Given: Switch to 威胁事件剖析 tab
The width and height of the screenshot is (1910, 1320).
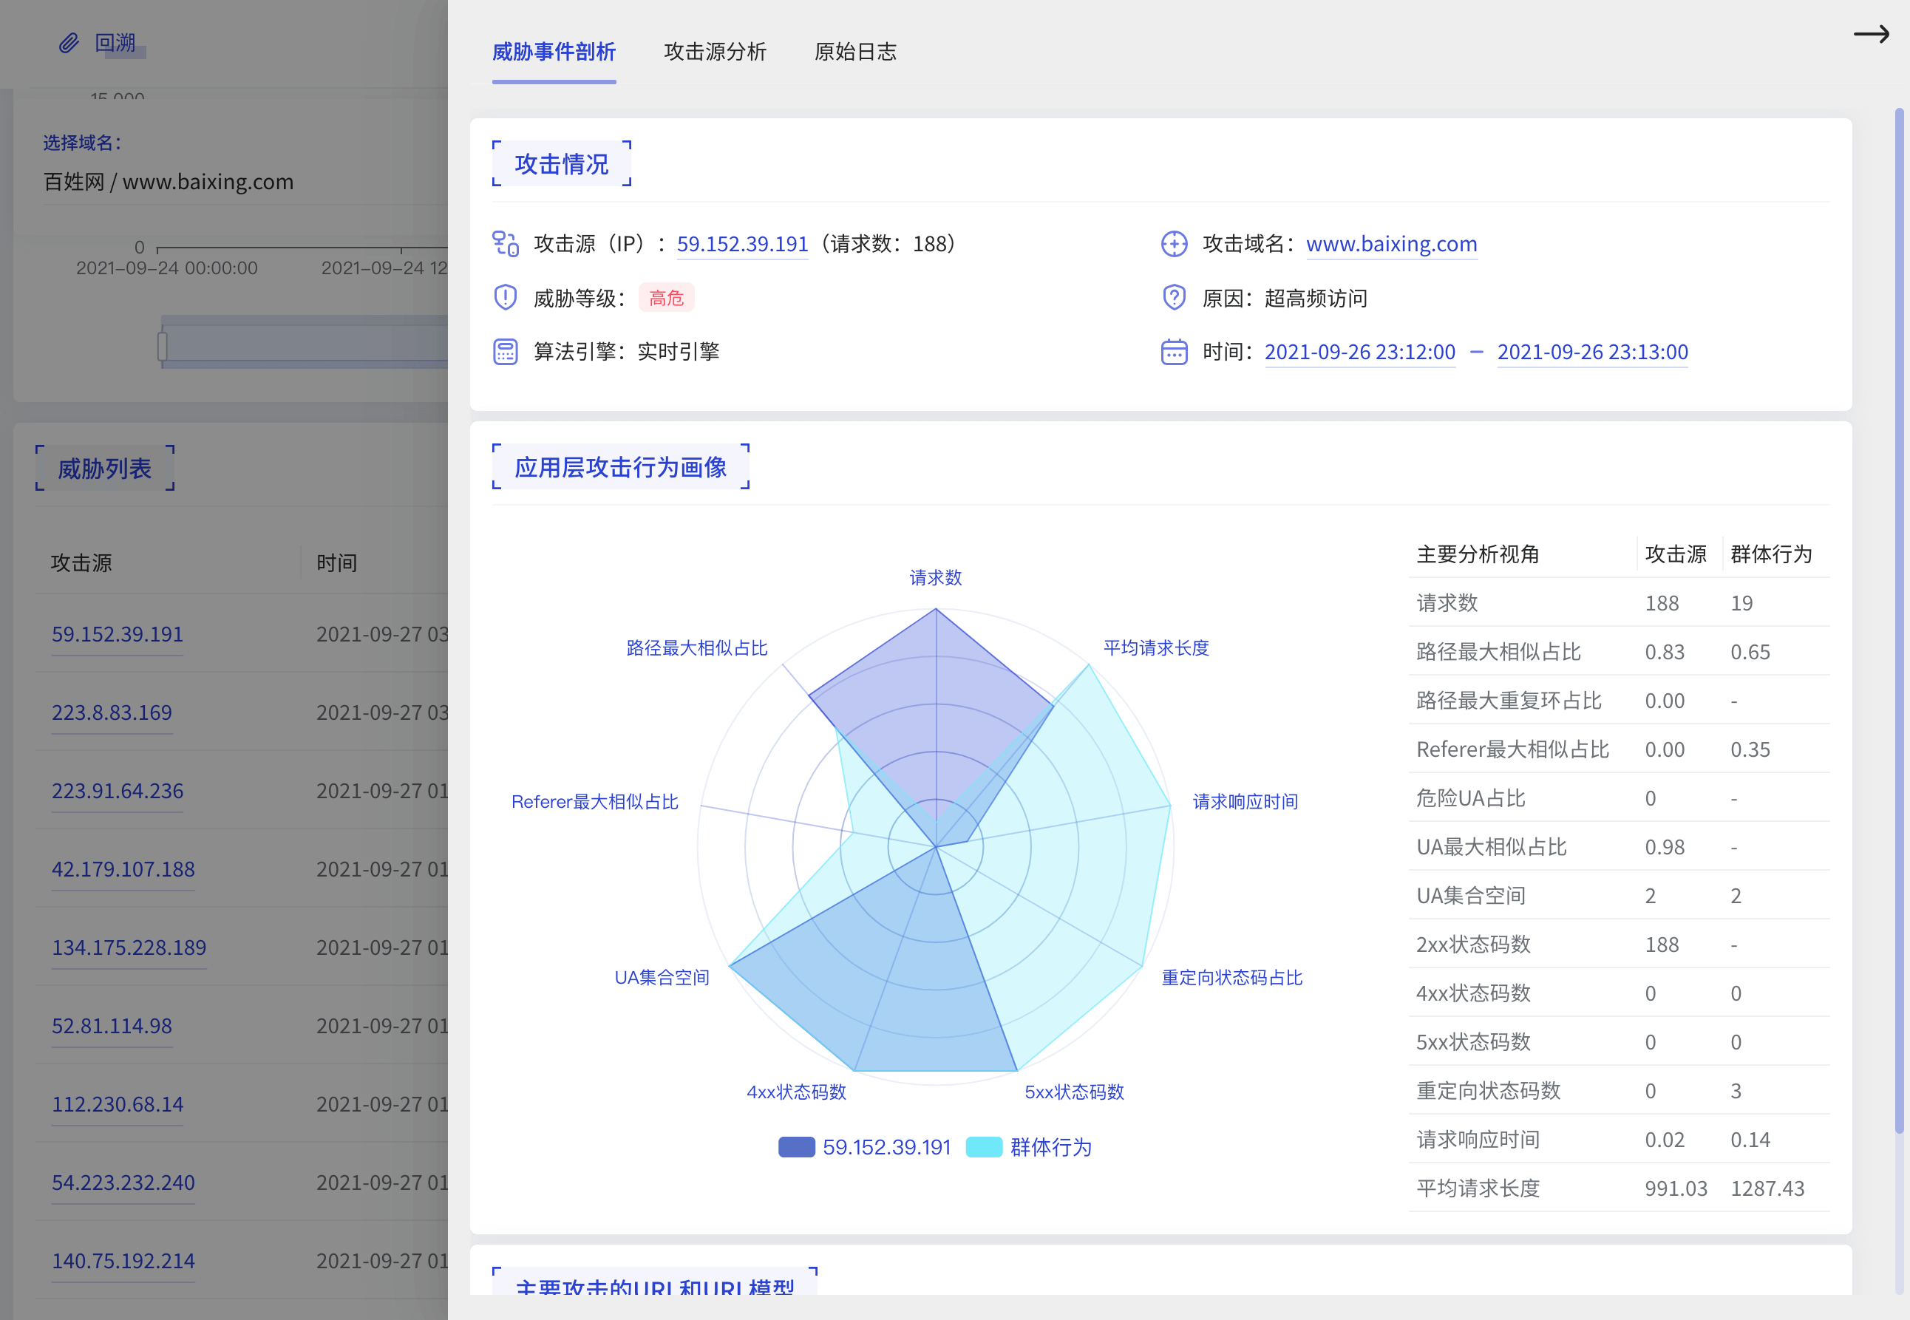Looking at the screenshot, I should point(554,51).
